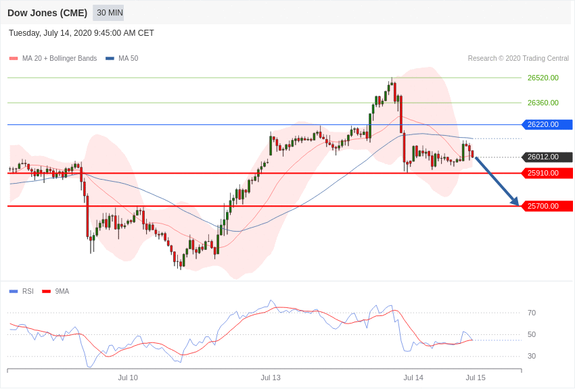Click the pink MA 20 Bollinger swatch
Image resolution: width=575 pixels, height=389 pixels.
[x=14, y=59]
